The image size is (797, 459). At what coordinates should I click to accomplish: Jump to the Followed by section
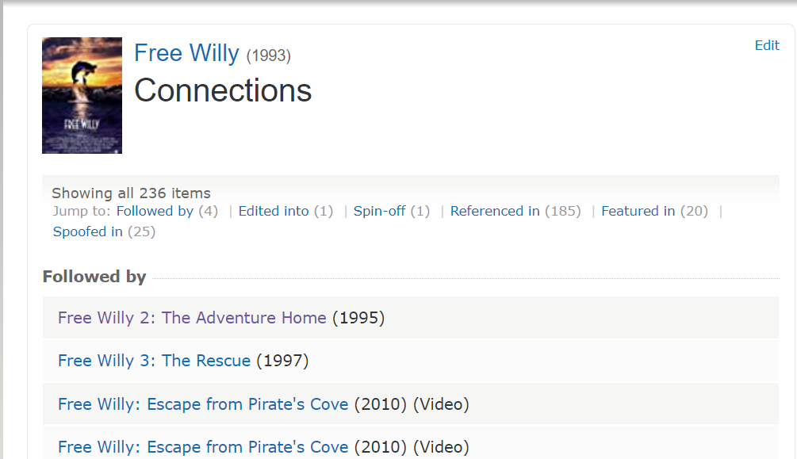point(155,211)
